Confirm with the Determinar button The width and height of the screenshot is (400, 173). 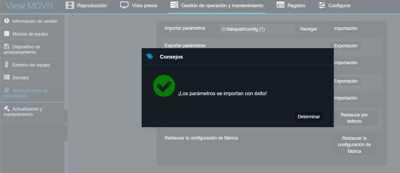coord(308,117)
